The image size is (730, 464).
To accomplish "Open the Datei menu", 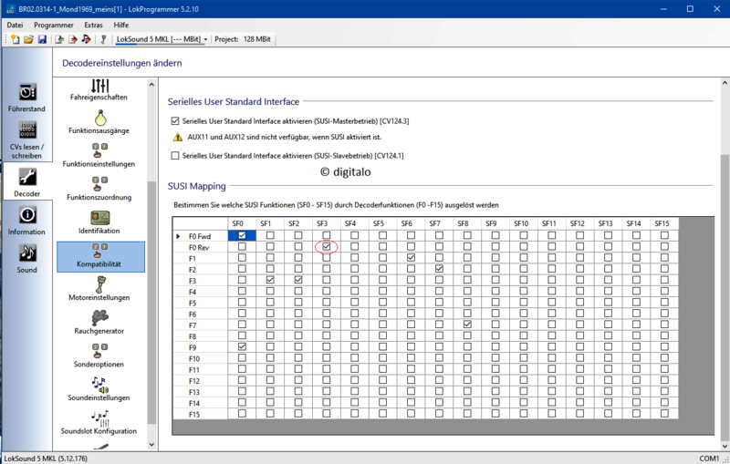I will 15,26.
